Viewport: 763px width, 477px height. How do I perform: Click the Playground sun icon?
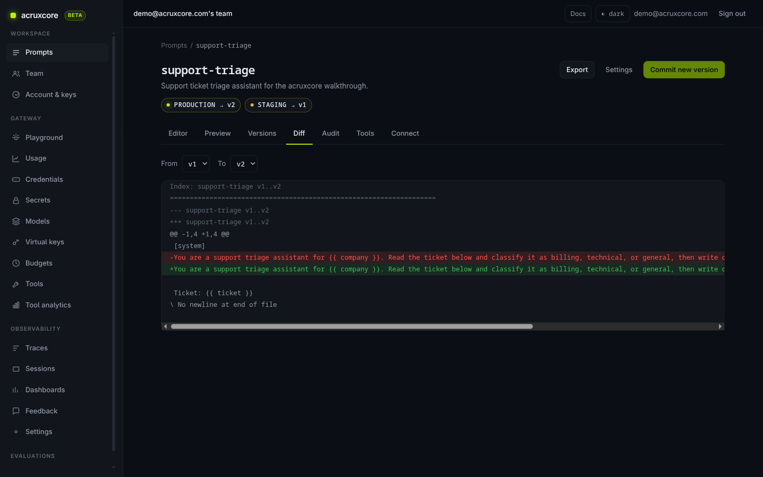pyautogui.click(x=16, y=137)
